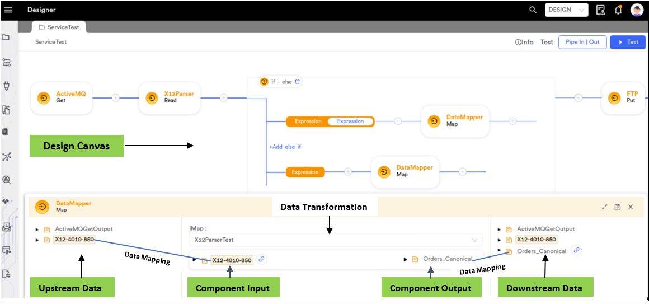The height and width of the screenshot is (304, 649).
Task: Switch to the ServiceTest tab
Action: click(59, 27)
